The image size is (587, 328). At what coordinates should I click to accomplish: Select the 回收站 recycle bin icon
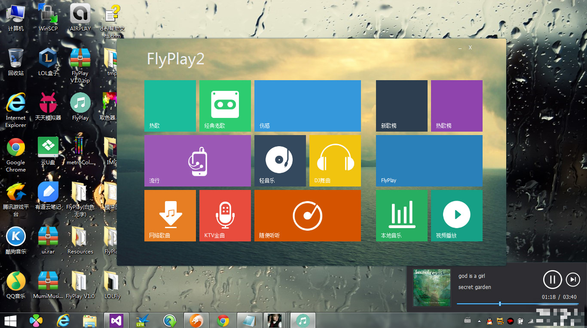tap(16, 63)
